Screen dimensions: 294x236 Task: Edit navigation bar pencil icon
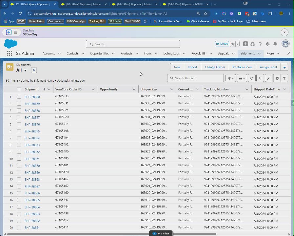[x=288, y=54]
